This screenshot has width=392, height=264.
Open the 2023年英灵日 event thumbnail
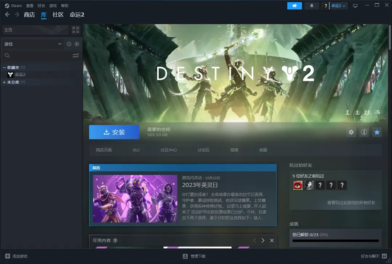tap(135, 199)
